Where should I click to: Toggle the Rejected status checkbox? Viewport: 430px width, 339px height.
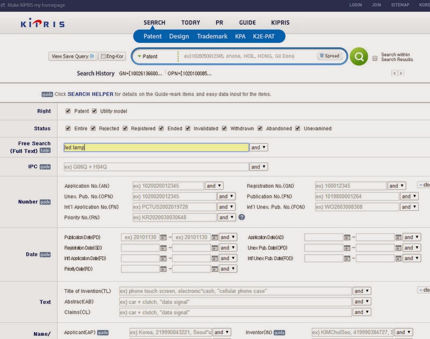[93, 128]
